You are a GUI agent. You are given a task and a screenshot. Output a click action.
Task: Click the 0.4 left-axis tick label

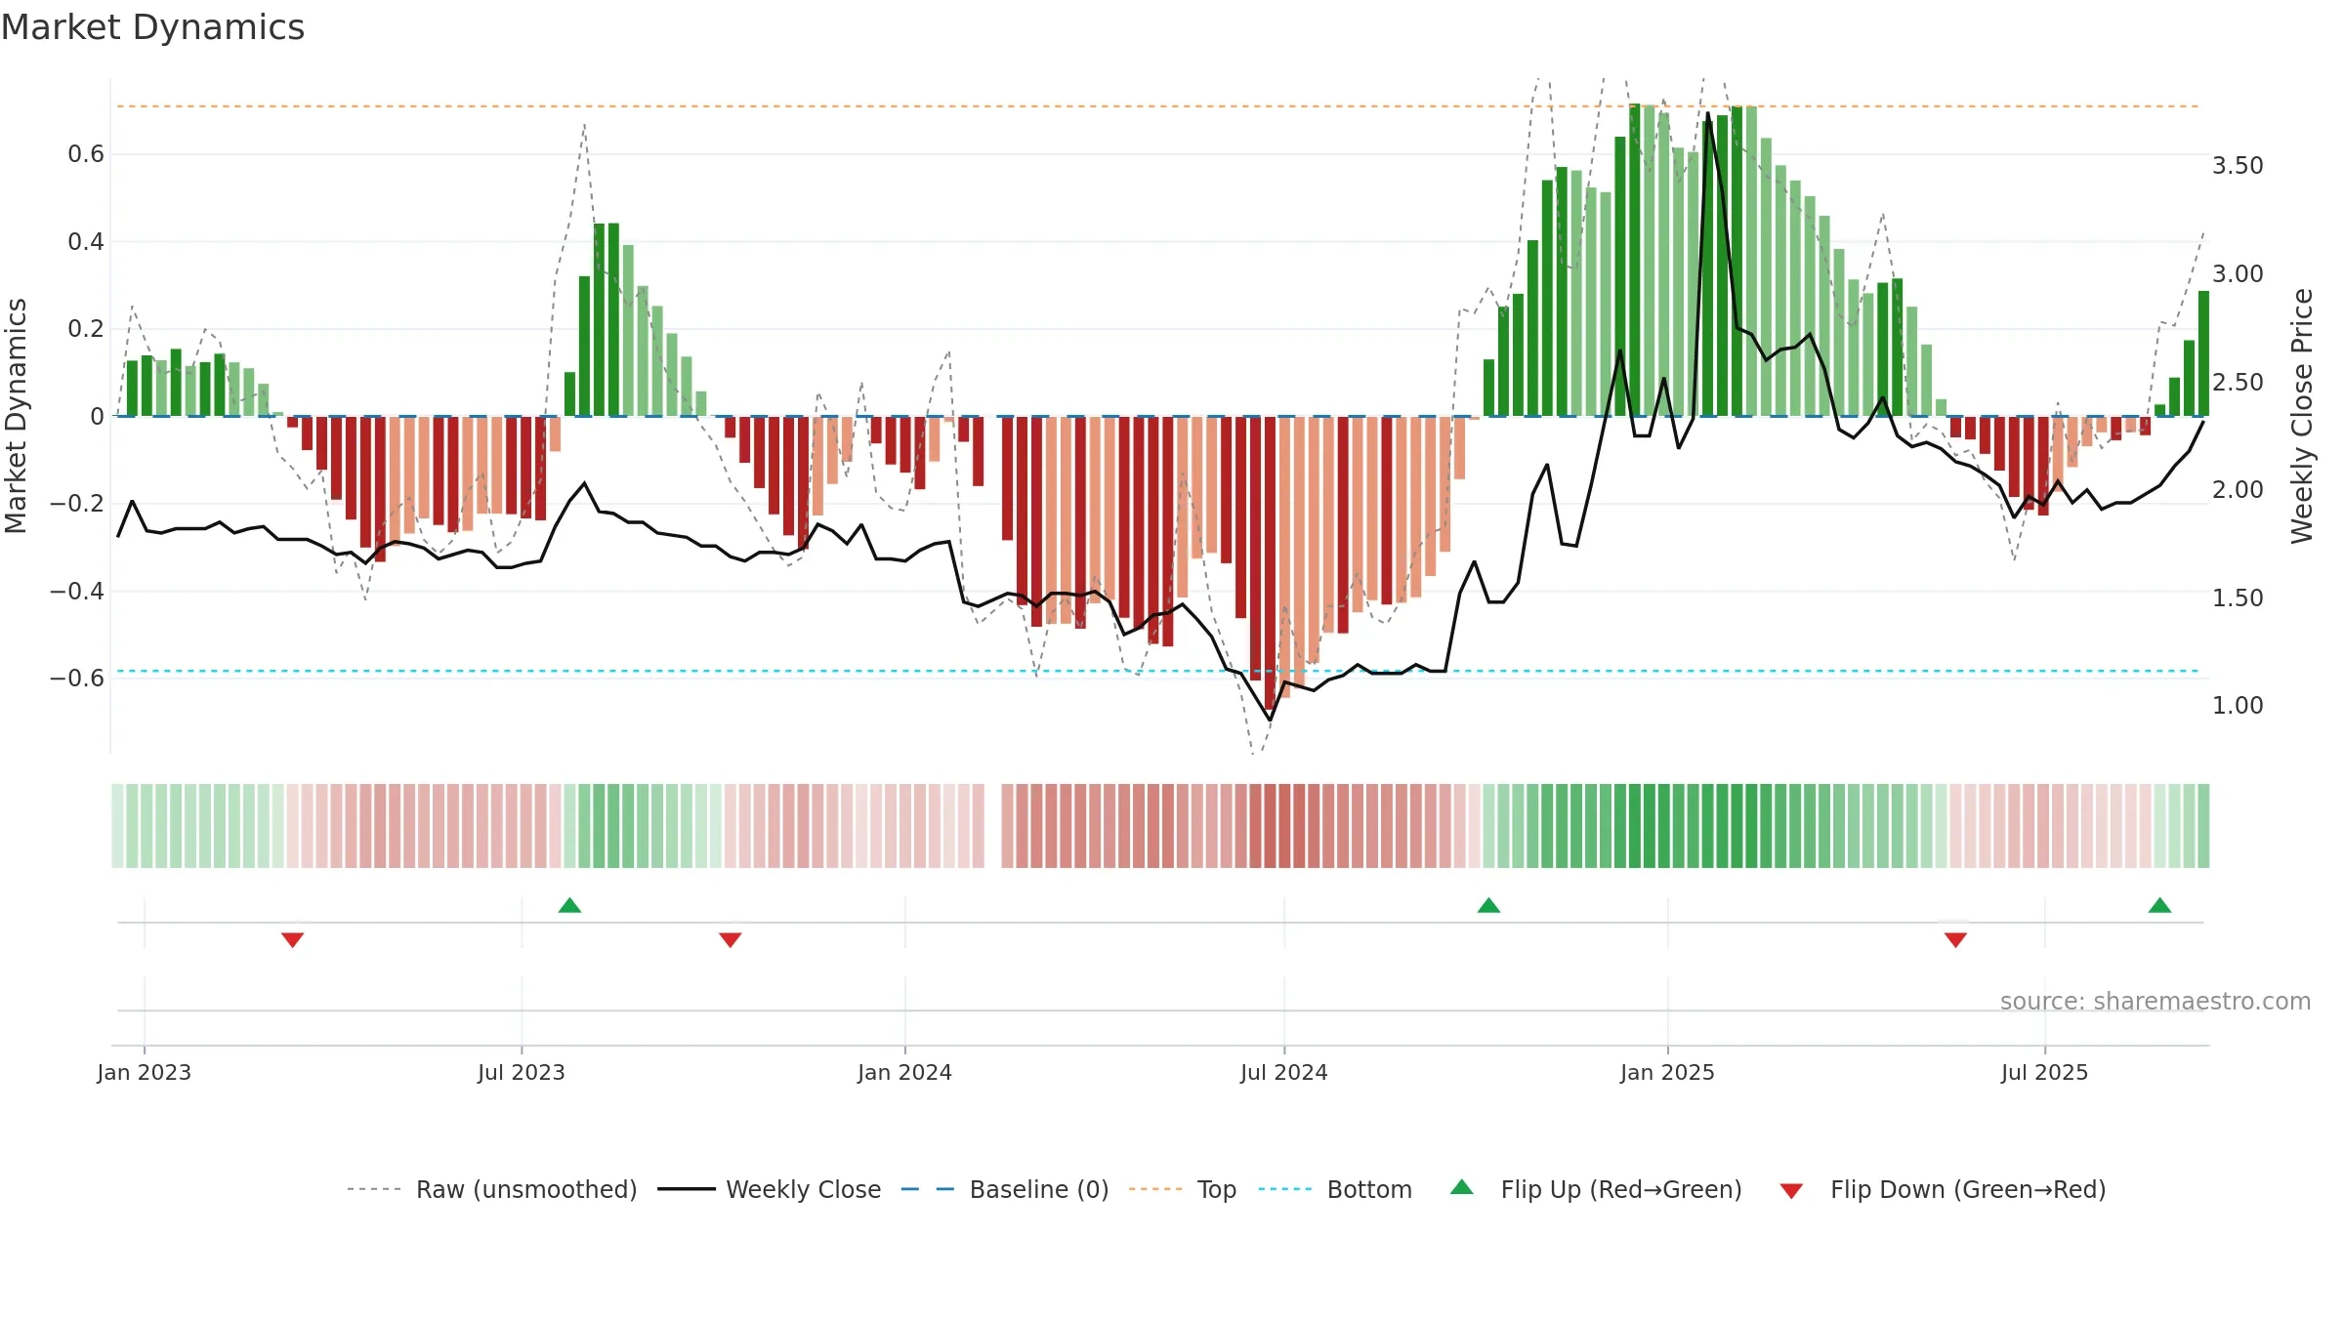86,241
